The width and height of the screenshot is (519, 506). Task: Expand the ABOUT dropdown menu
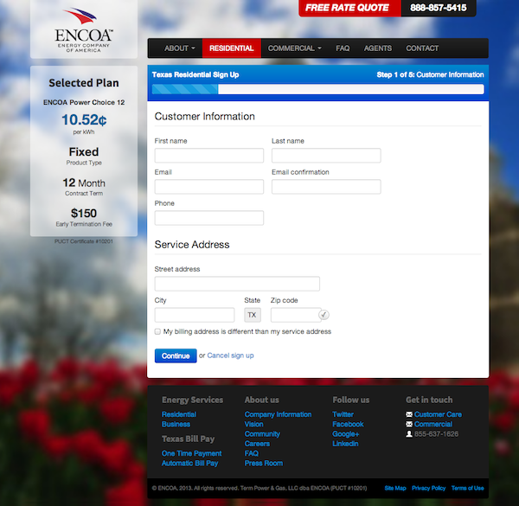pos(179,48)
